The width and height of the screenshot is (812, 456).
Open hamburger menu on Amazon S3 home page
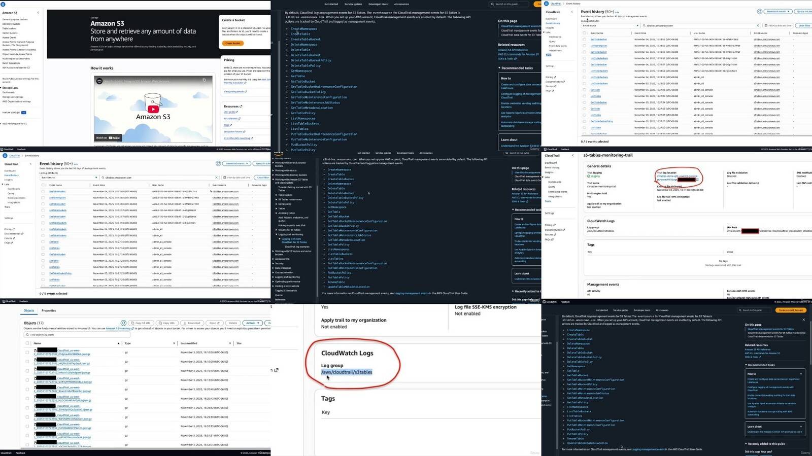(3, 4)
